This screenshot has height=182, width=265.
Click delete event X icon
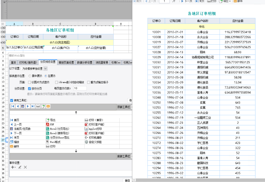pyautogui.click(x=25, y=167)
